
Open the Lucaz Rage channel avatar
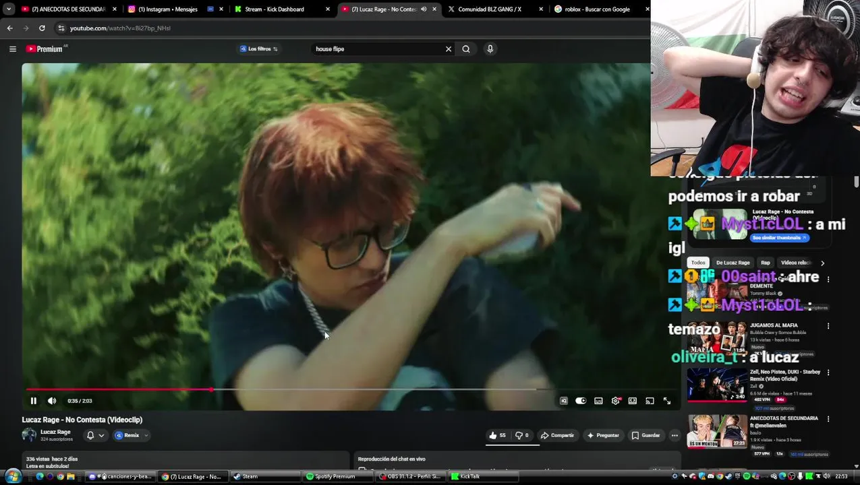(29, 435)
